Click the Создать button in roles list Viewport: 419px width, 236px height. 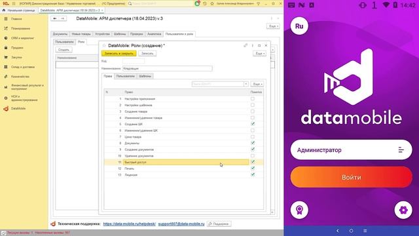[64, 50]
